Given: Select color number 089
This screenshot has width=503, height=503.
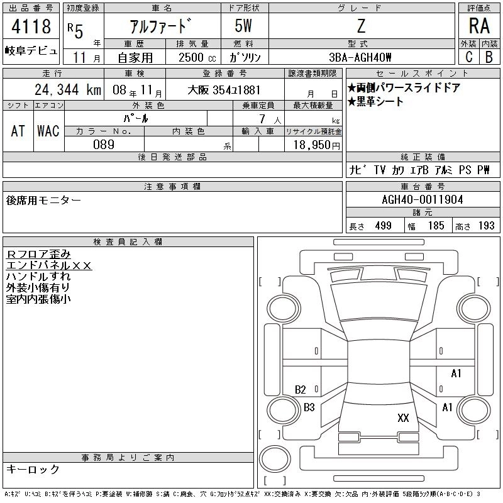Looking at the screenshot, I should (104, 145).
